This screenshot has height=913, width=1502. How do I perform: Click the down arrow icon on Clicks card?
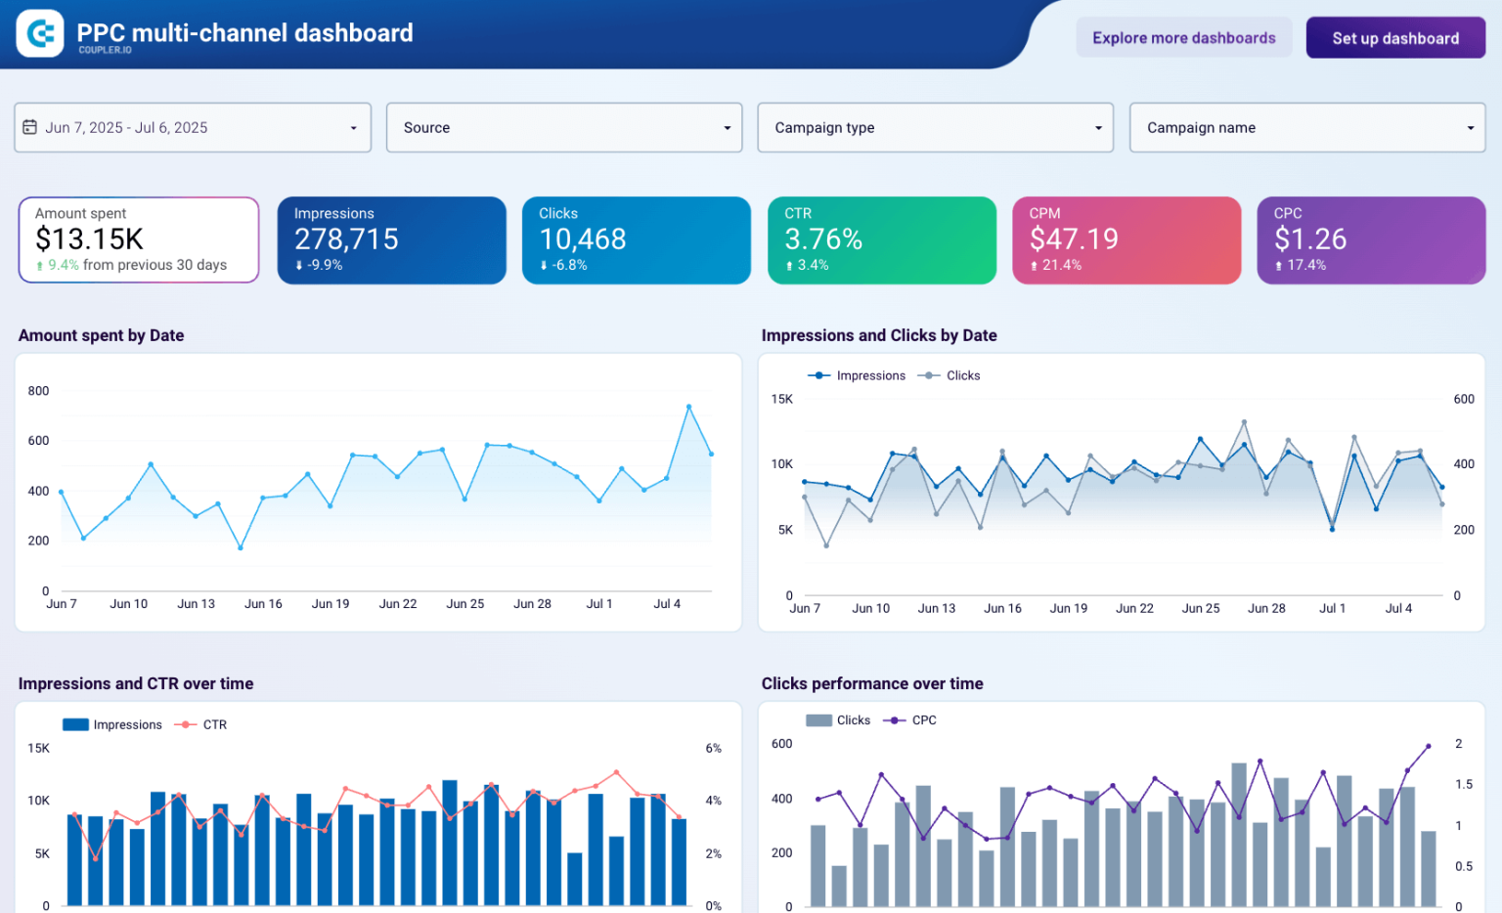545,265
